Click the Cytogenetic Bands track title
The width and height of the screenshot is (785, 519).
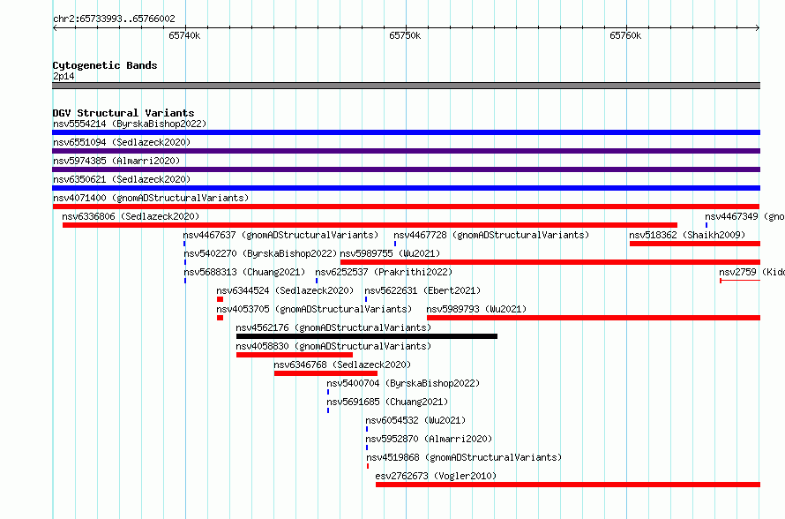105,65
